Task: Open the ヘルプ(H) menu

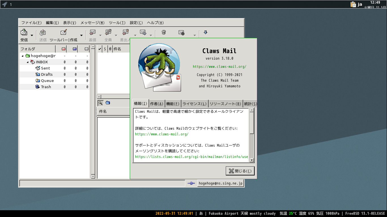Action: point(155,23)
